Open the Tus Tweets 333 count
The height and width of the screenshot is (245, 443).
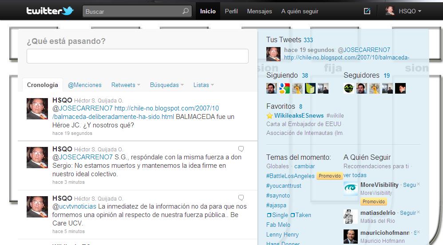point(308,40)
